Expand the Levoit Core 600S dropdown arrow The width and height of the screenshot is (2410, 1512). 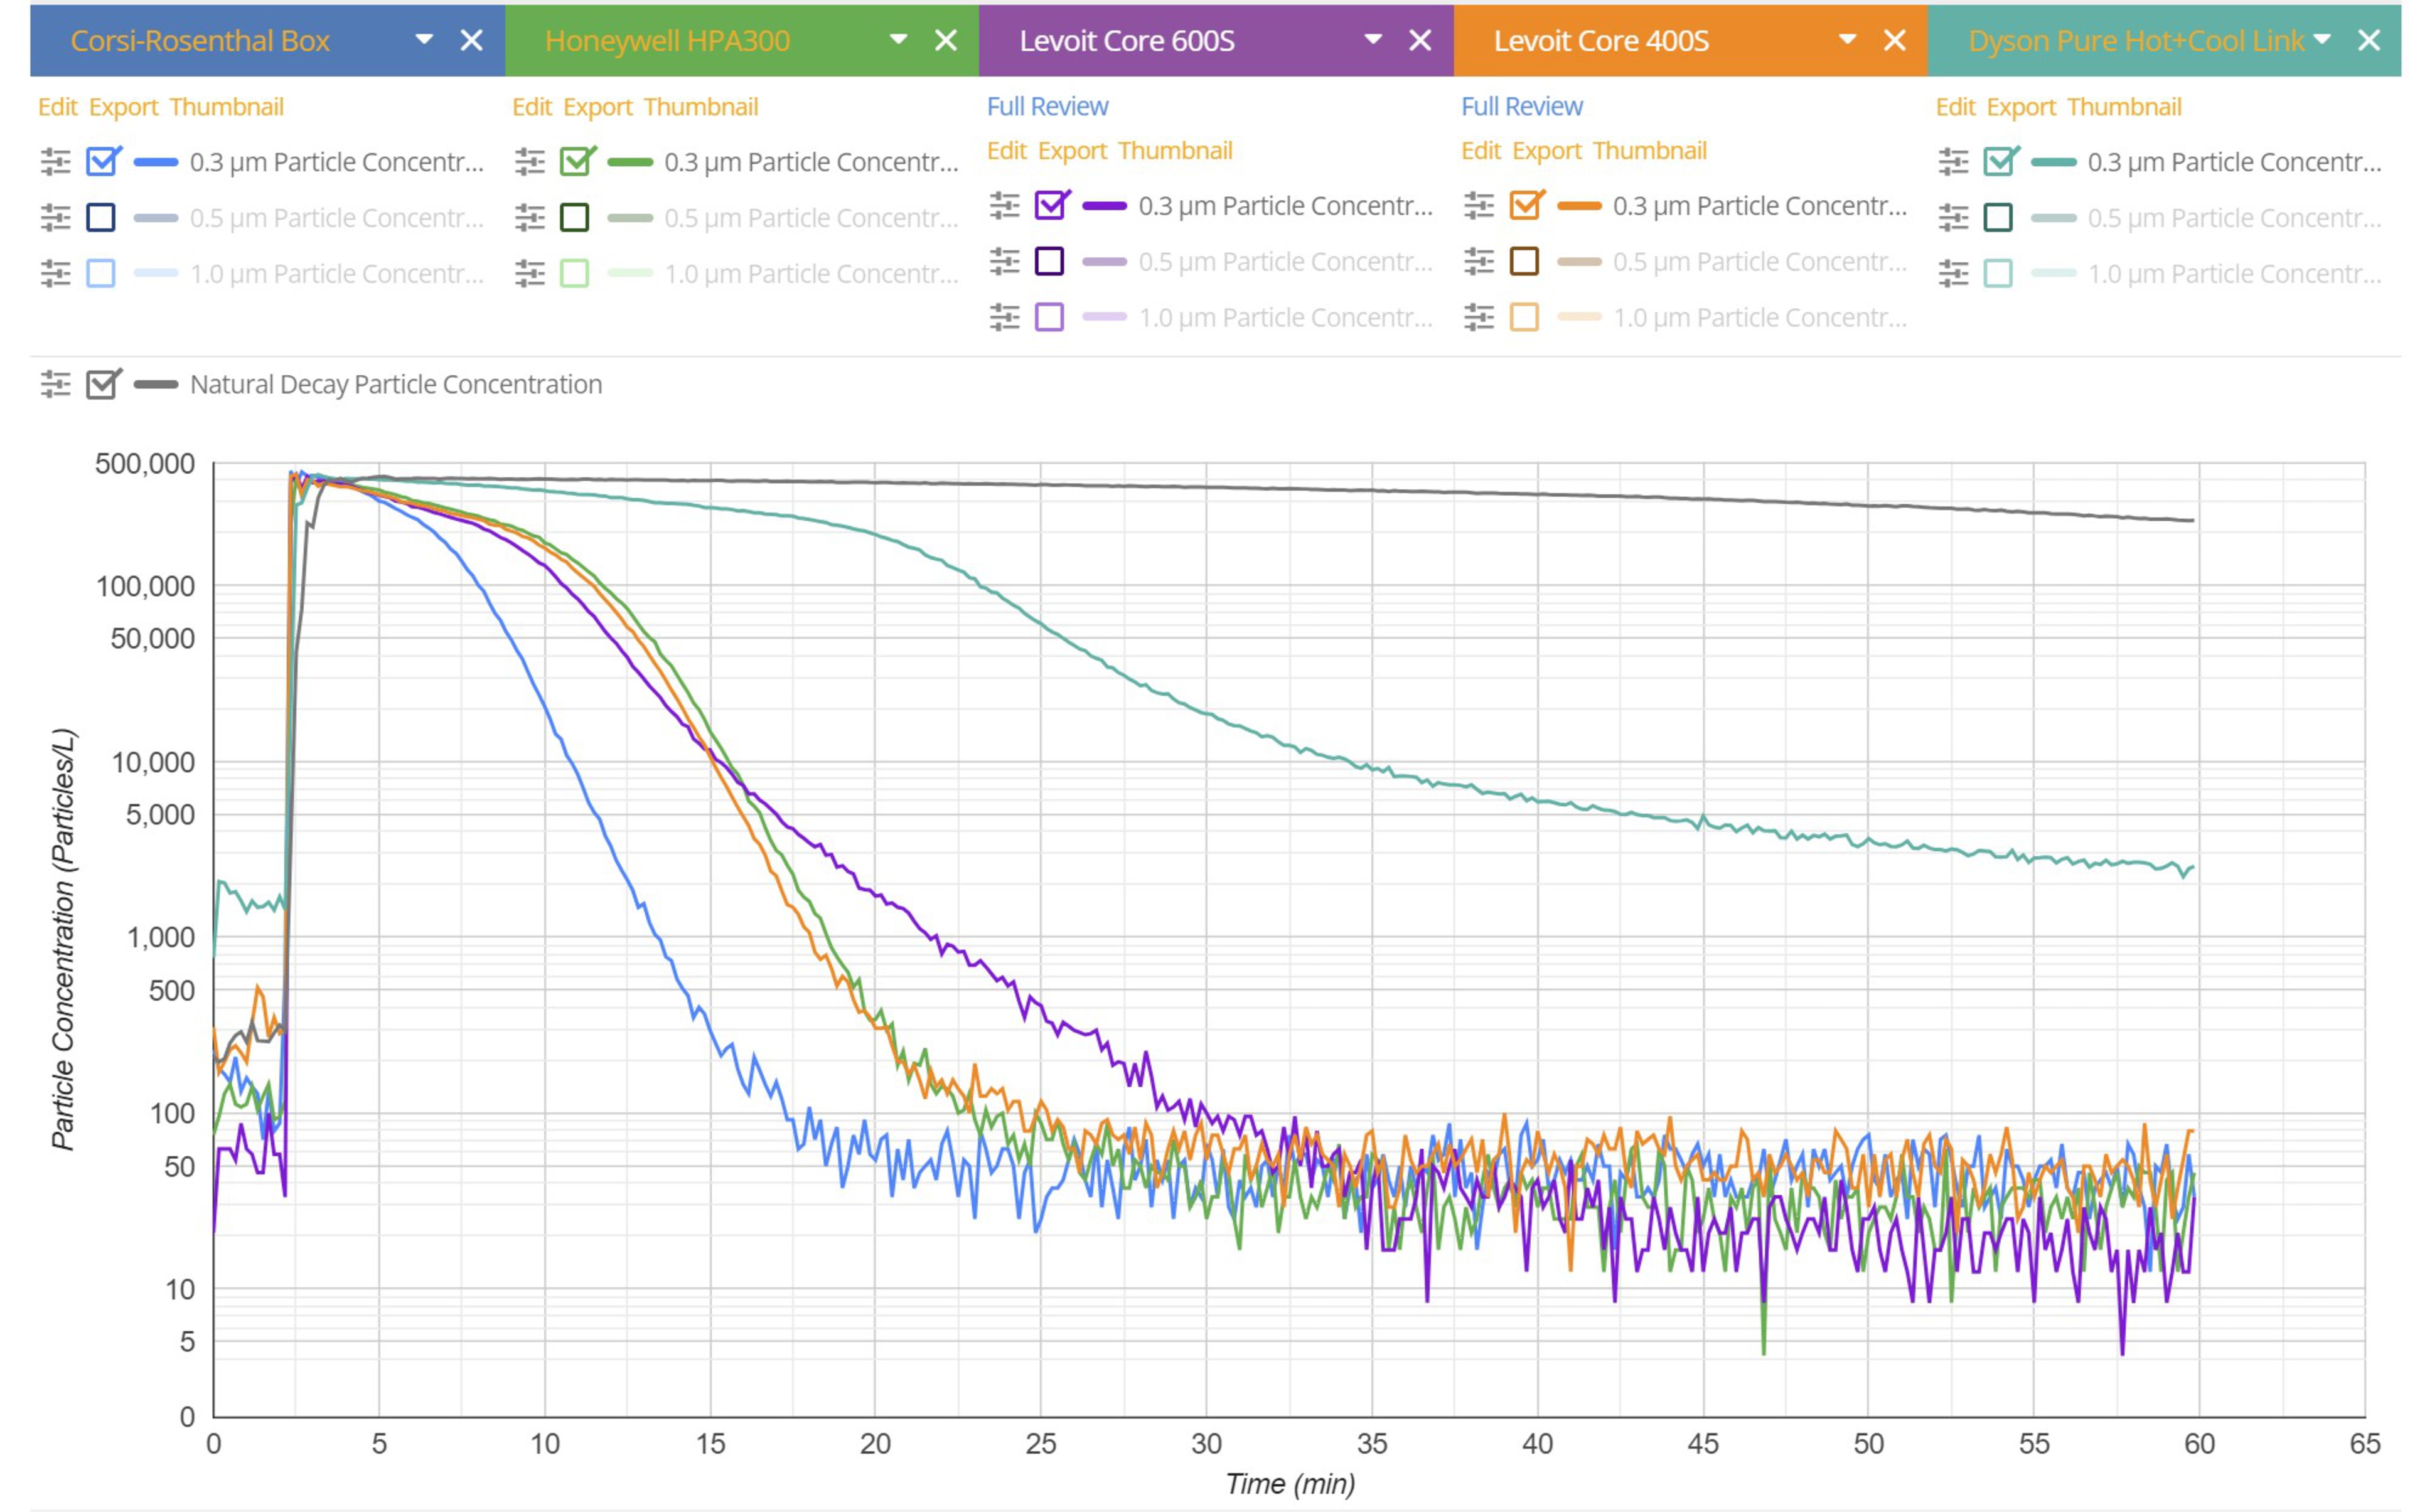(1373, 40)
